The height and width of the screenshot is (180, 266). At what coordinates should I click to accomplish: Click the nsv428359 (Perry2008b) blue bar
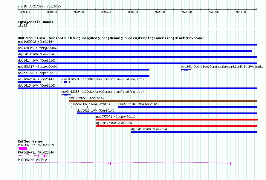pos(135,51)
